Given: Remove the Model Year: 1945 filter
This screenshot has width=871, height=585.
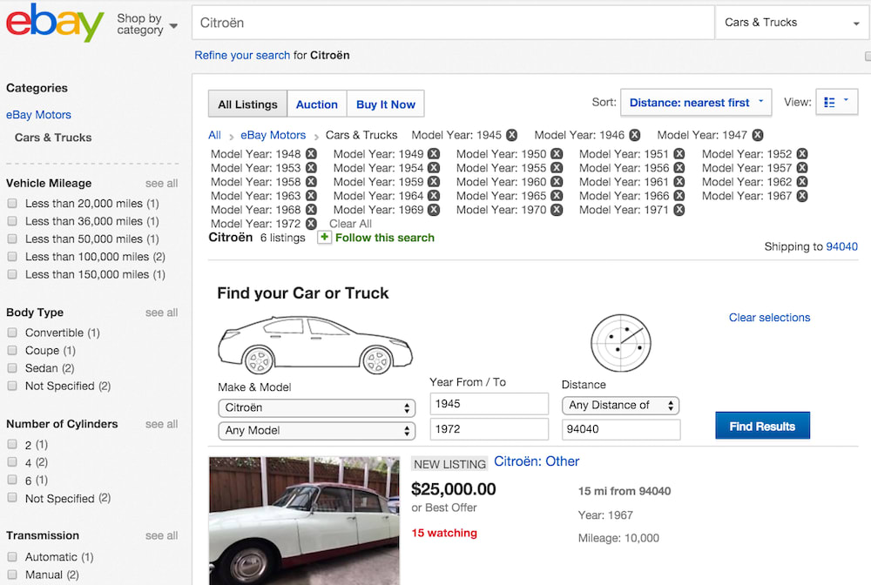Looking at the screenshot, I should point(511,135).
